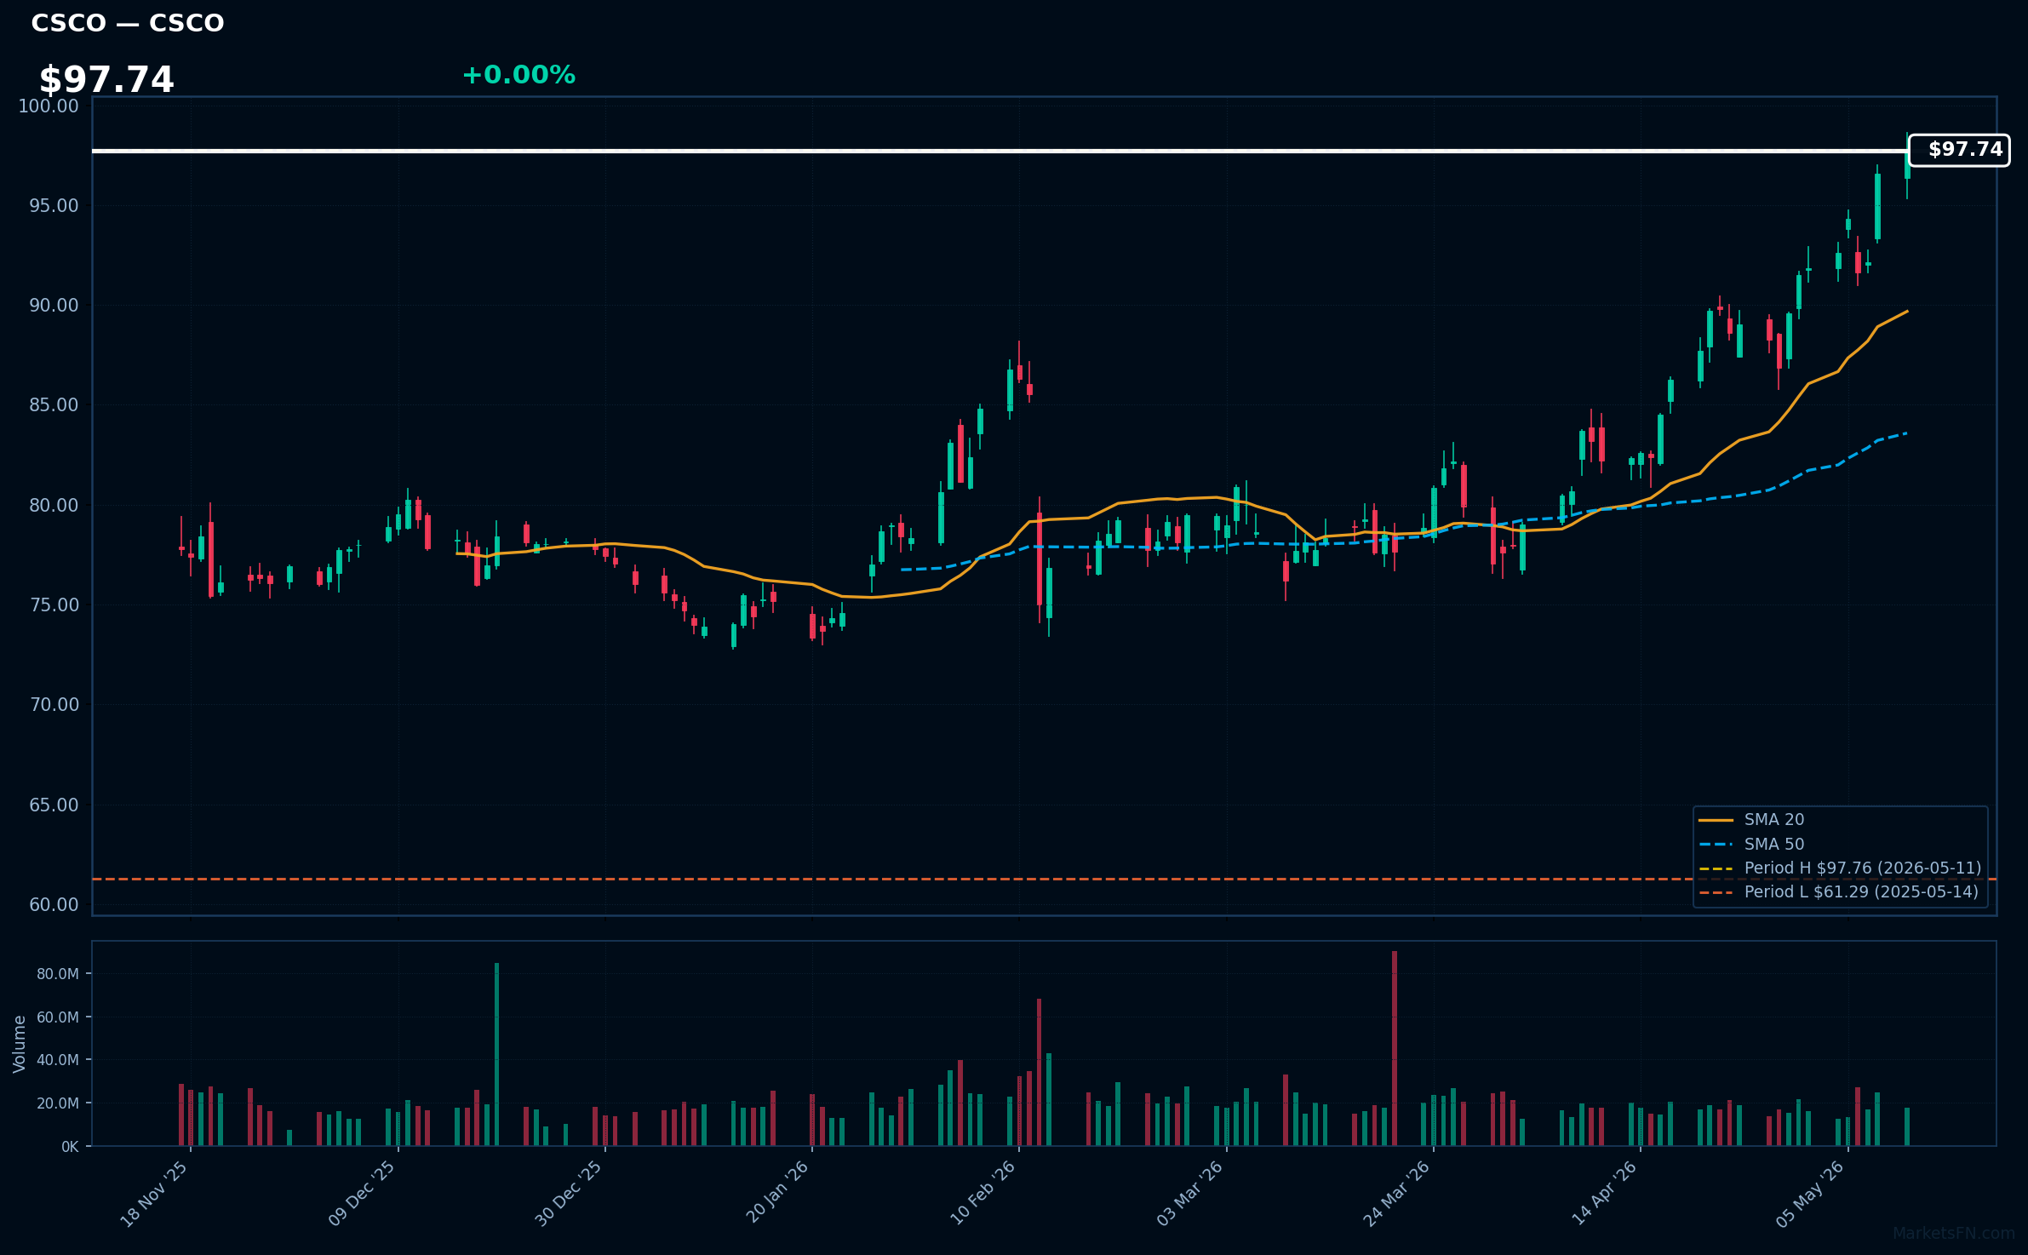Screen dimensions: 2028x1255
Task: Click the 30 Dec '25 date label
Action: click(x=569, y=1194)
